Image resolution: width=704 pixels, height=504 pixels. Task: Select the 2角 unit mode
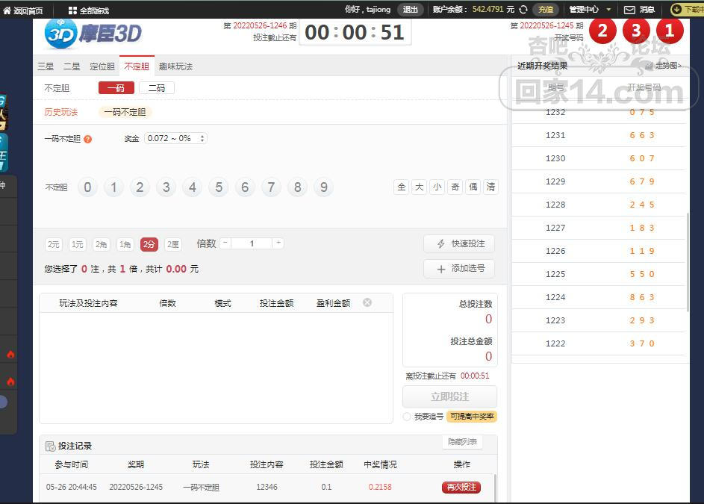click(x=101, y=244)
